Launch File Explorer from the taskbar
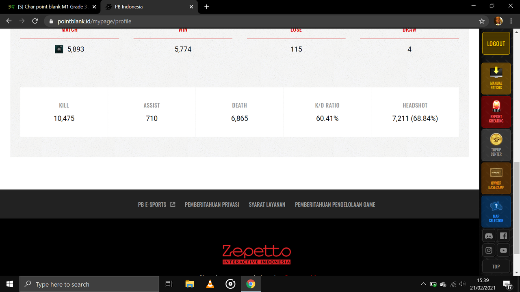The width and height of the screenshot is (520, 292). point(190,284)
